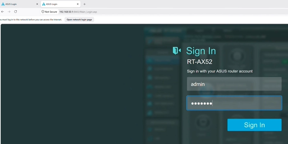Click the Open network login page button
This screenshot has width=288, height=144.
click(79, 20)
